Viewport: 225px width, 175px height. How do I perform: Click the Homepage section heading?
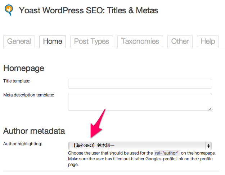[24, 68]
